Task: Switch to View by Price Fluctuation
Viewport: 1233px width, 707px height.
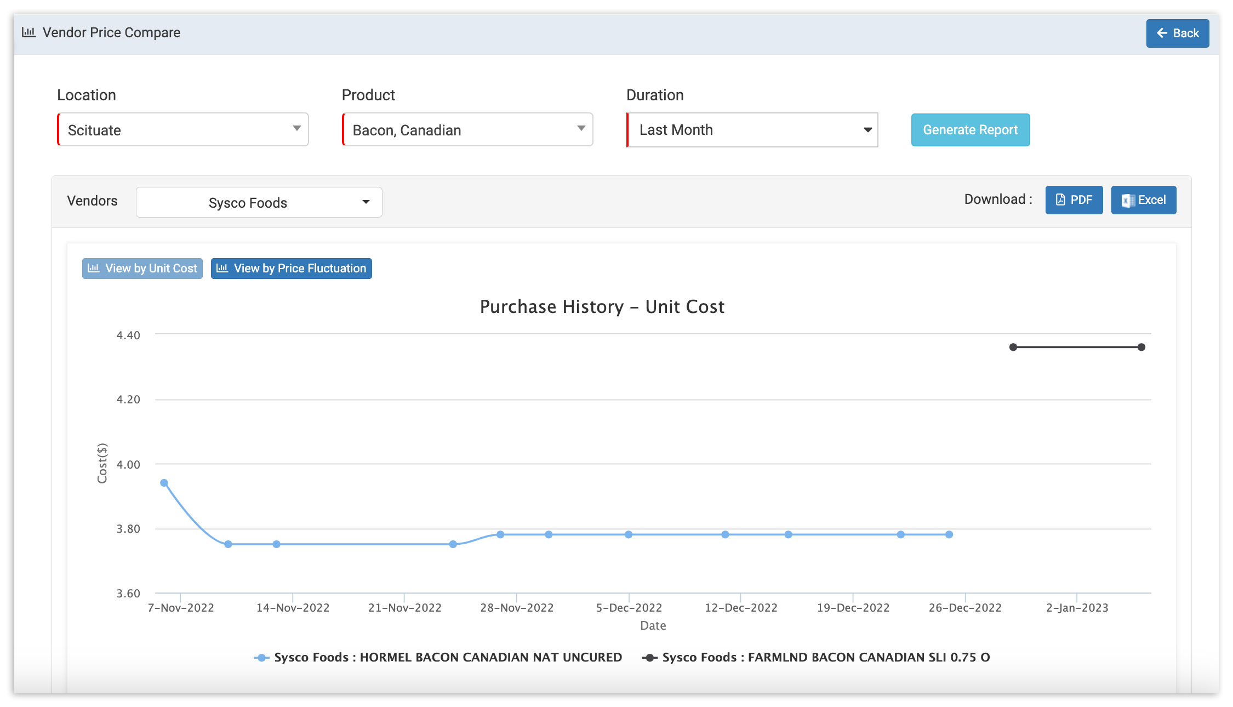Action: coord(292,269)
